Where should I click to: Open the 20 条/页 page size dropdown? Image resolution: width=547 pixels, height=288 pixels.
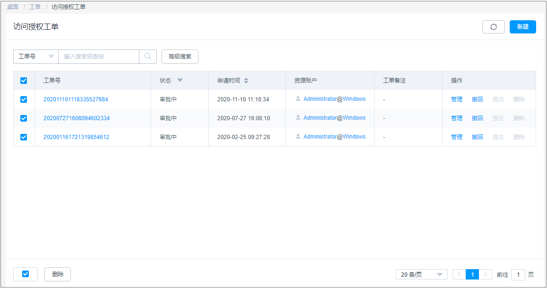(421, 274)
